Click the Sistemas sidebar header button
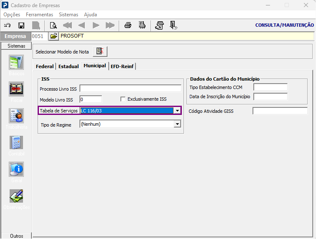Image resolution: width=316 pixels, height=239 pixels. (x=16, y=46)
